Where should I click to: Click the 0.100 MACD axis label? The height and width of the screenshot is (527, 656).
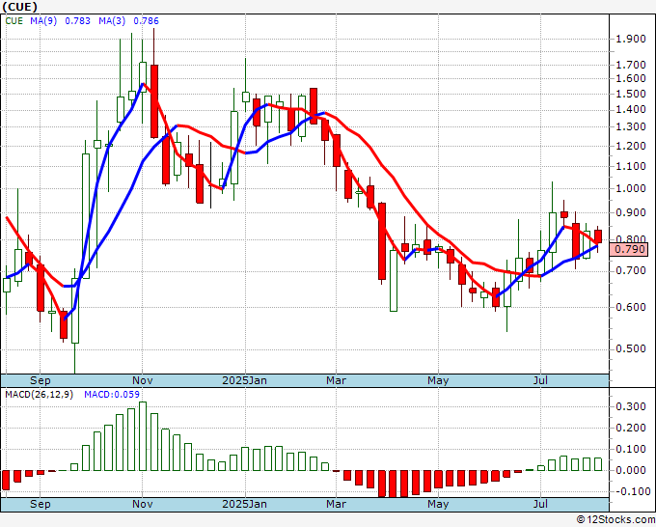click(x=631, y=449)
